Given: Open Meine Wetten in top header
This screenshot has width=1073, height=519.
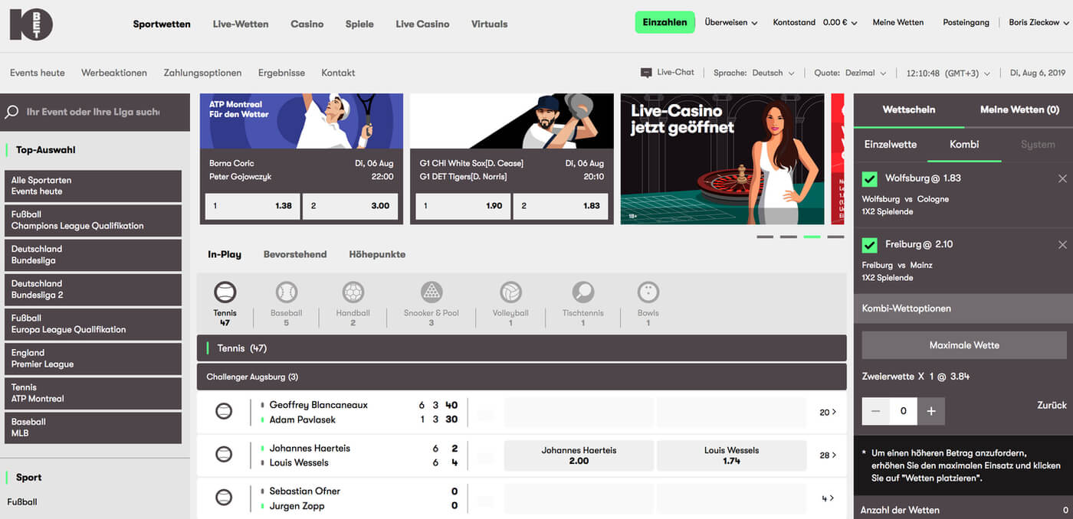Looking at the screenshot, I should click(897, 23).
